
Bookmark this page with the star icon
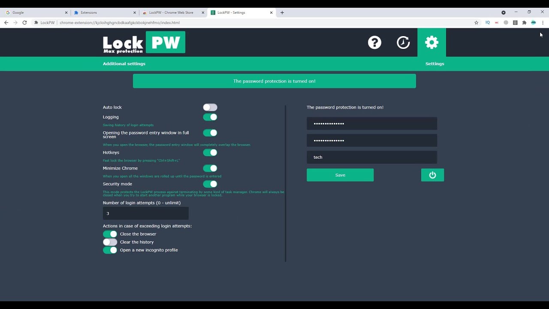pos(476,23)
